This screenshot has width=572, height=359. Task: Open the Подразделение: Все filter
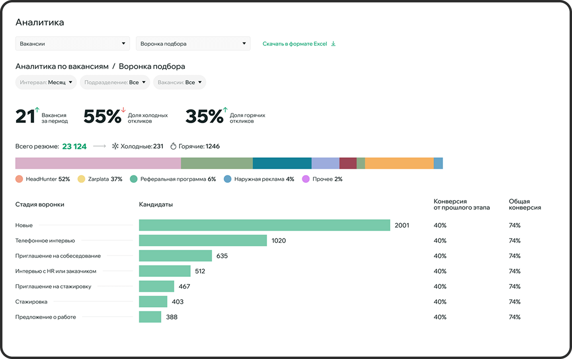115,82
